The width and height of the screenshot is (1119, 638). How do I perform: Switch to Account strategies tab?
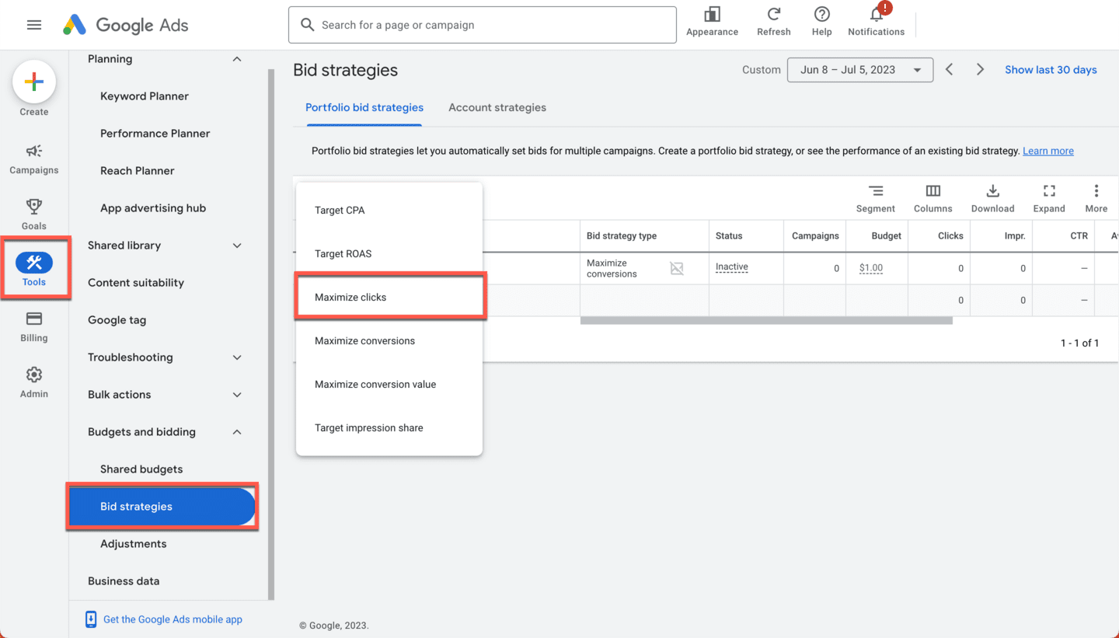(497, 107)
